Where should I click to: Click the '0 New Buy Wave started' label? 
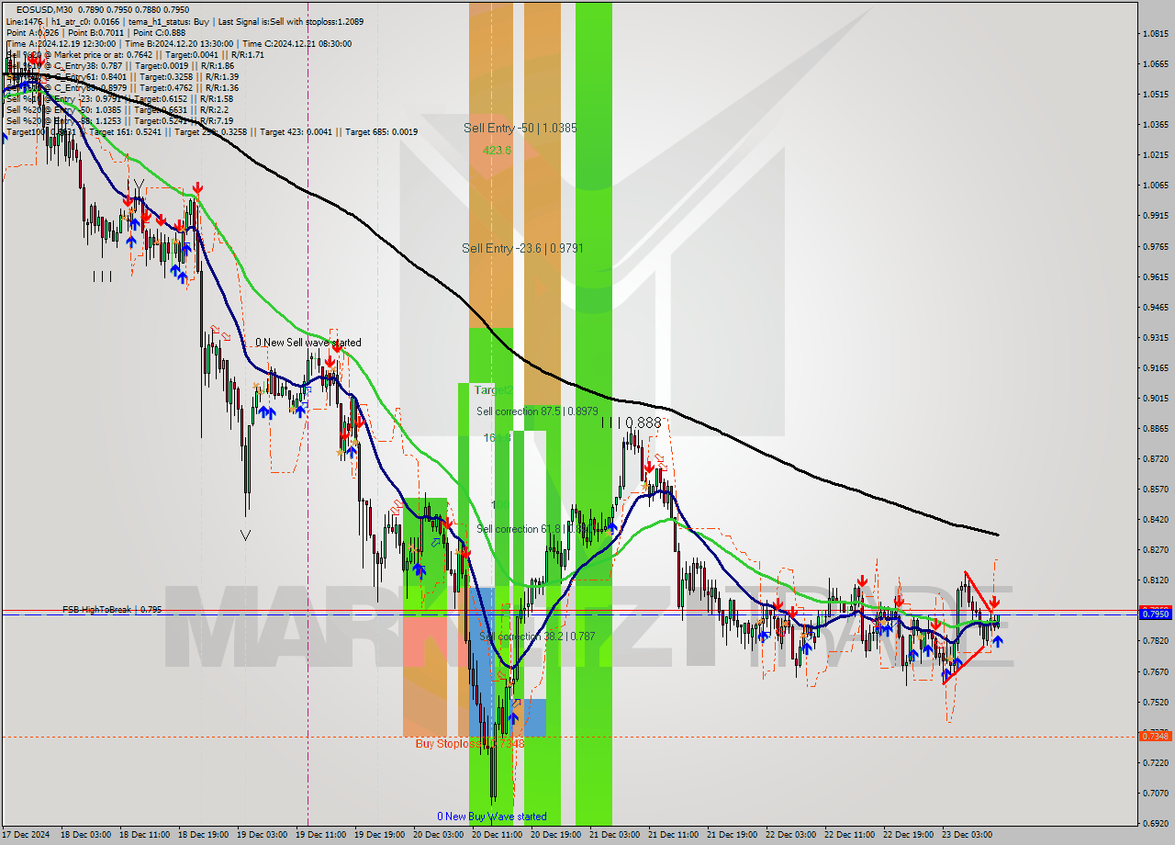[x=492, y=817]
